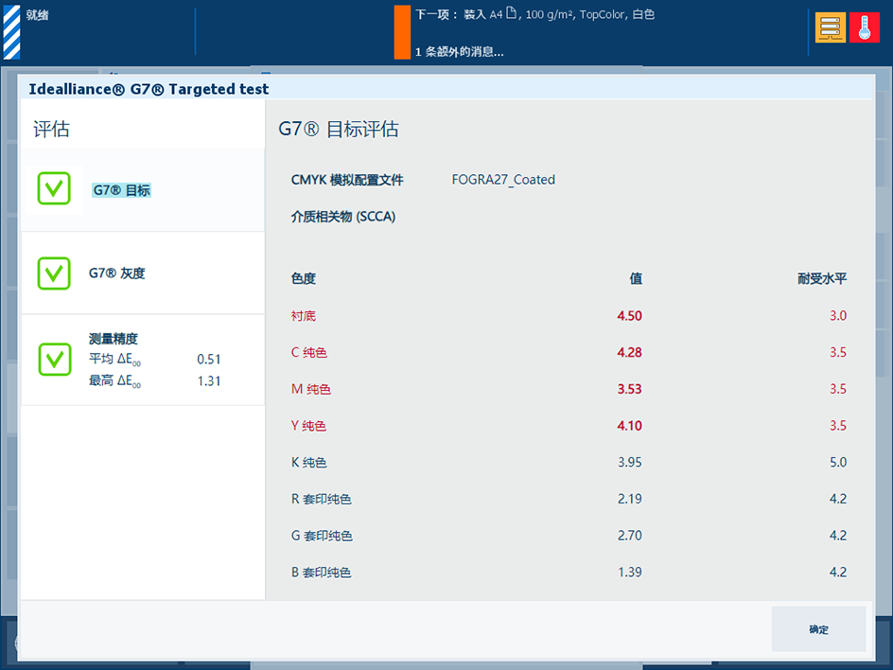This screenshot has height=670, width=893.
Task: Click the R 套印纯色 value 2.19
Action: [629, 499]
